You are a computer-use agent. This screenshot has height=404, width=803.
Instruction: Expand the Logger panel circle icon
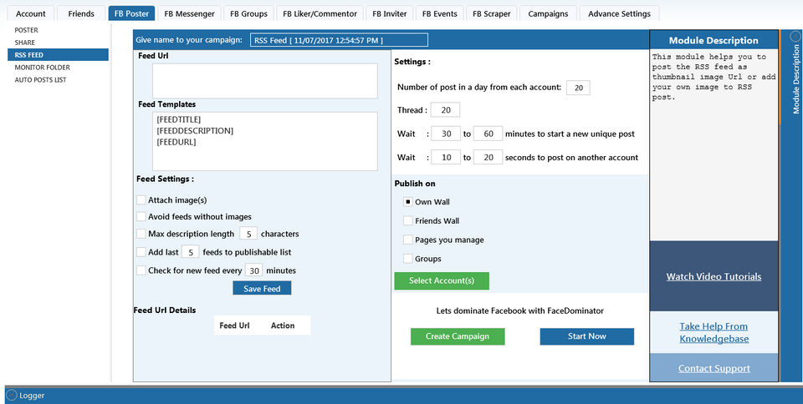click(x=12, y=396)
